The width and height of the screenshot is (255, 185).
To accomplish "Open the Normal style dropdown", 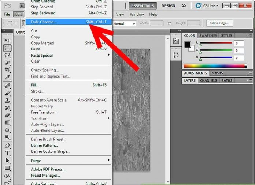I will tap(124, 24).
